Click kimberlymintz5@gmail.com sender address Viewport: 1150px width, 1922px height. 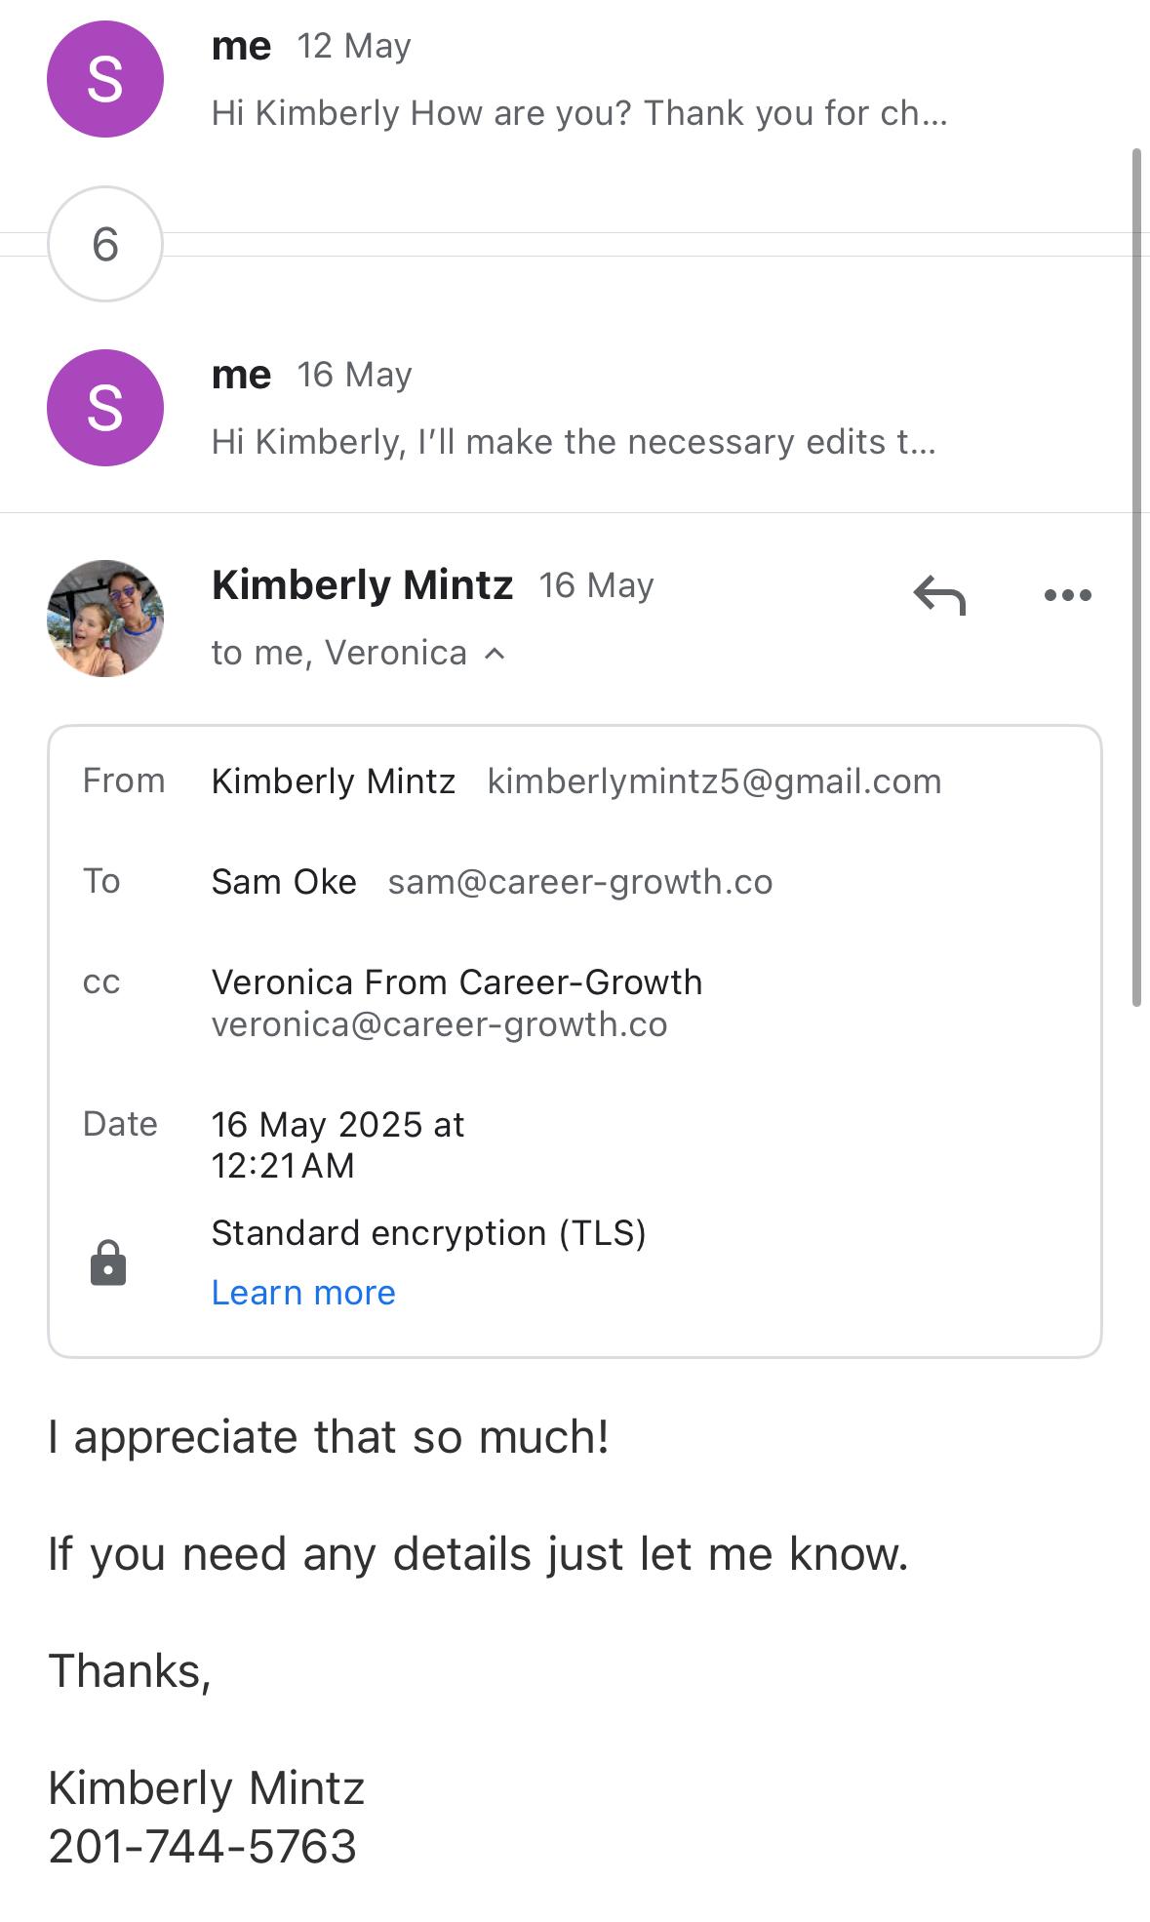[714, 781]
